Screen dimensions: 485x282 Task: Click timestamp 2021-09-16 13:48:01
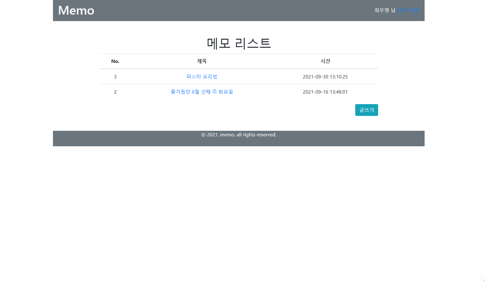coord(325,92)
